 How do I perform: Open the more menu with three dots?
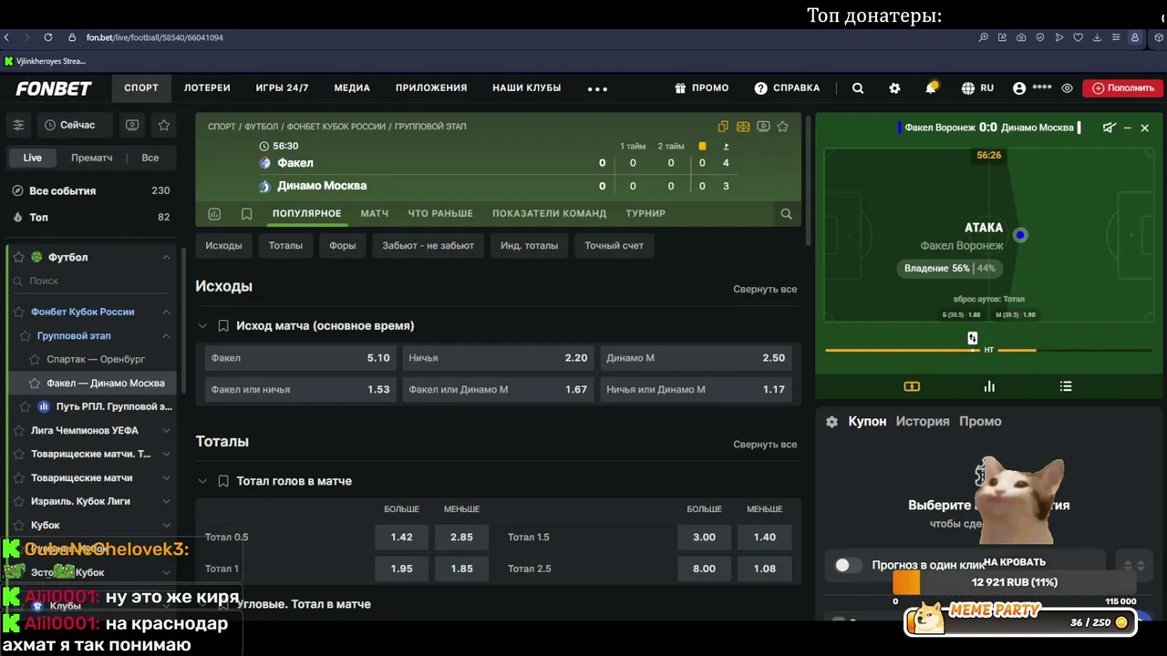click(x=597, y=88)
